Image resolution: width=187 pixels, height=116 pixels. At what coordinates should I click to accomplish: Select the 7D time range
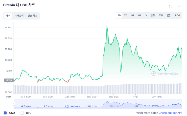[126, 15]
